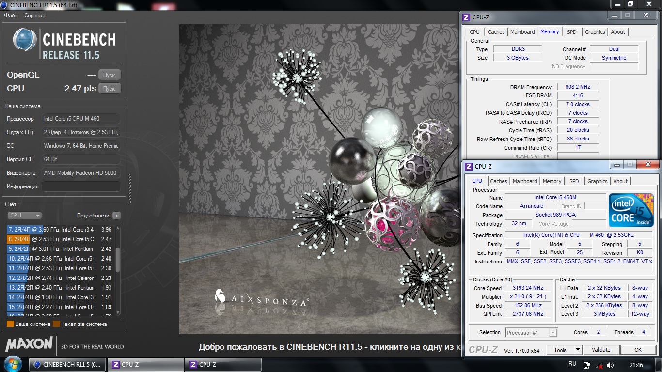Switch to second CPU-Z taskbar button
This screenshot has height=372, width=662.
[223, 365]
